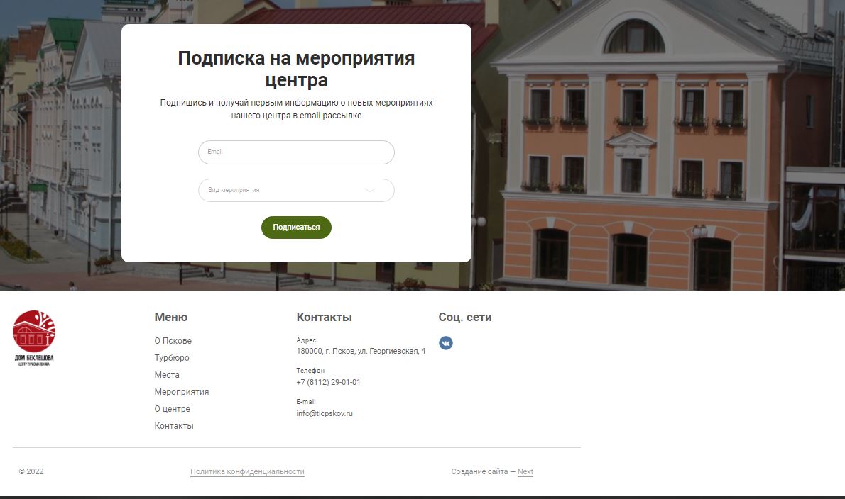Click the Дом Беклешова logo
The width and height of the screenshot is (845, 499).
[x=34, y=338]
